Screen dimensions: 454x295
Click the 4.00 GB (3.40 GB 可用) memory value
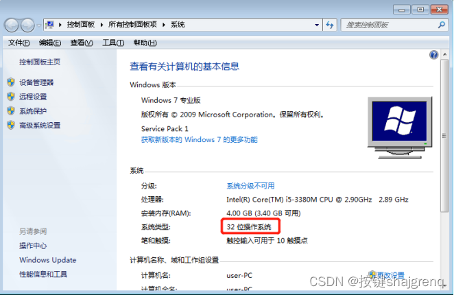point(263,213)
